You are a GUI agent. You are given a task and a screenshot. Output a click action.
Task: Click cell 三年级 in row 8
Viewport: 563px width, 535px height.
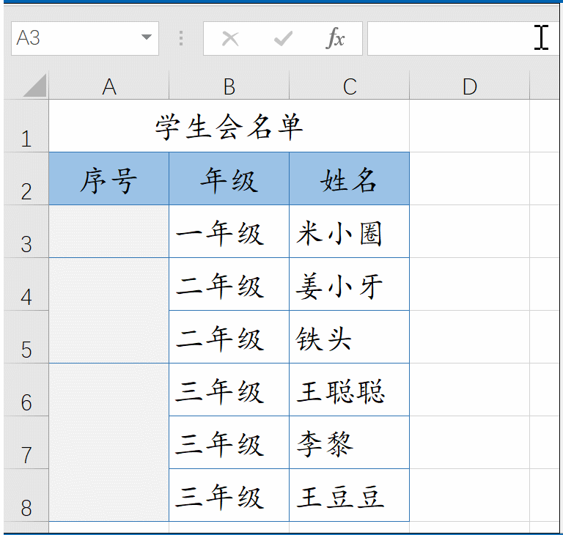pos(229,495)
